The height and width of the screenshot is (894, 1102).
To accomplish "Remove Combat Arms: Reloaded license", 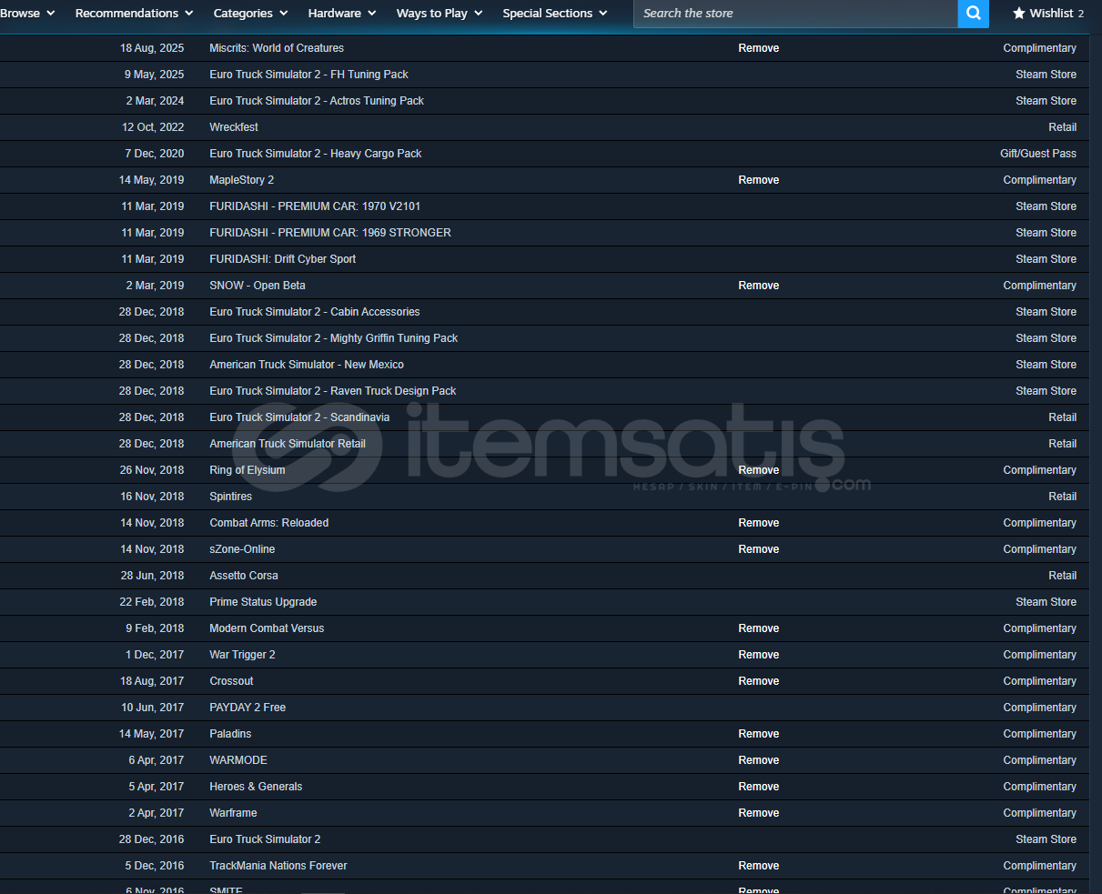I will click(758, 523).
